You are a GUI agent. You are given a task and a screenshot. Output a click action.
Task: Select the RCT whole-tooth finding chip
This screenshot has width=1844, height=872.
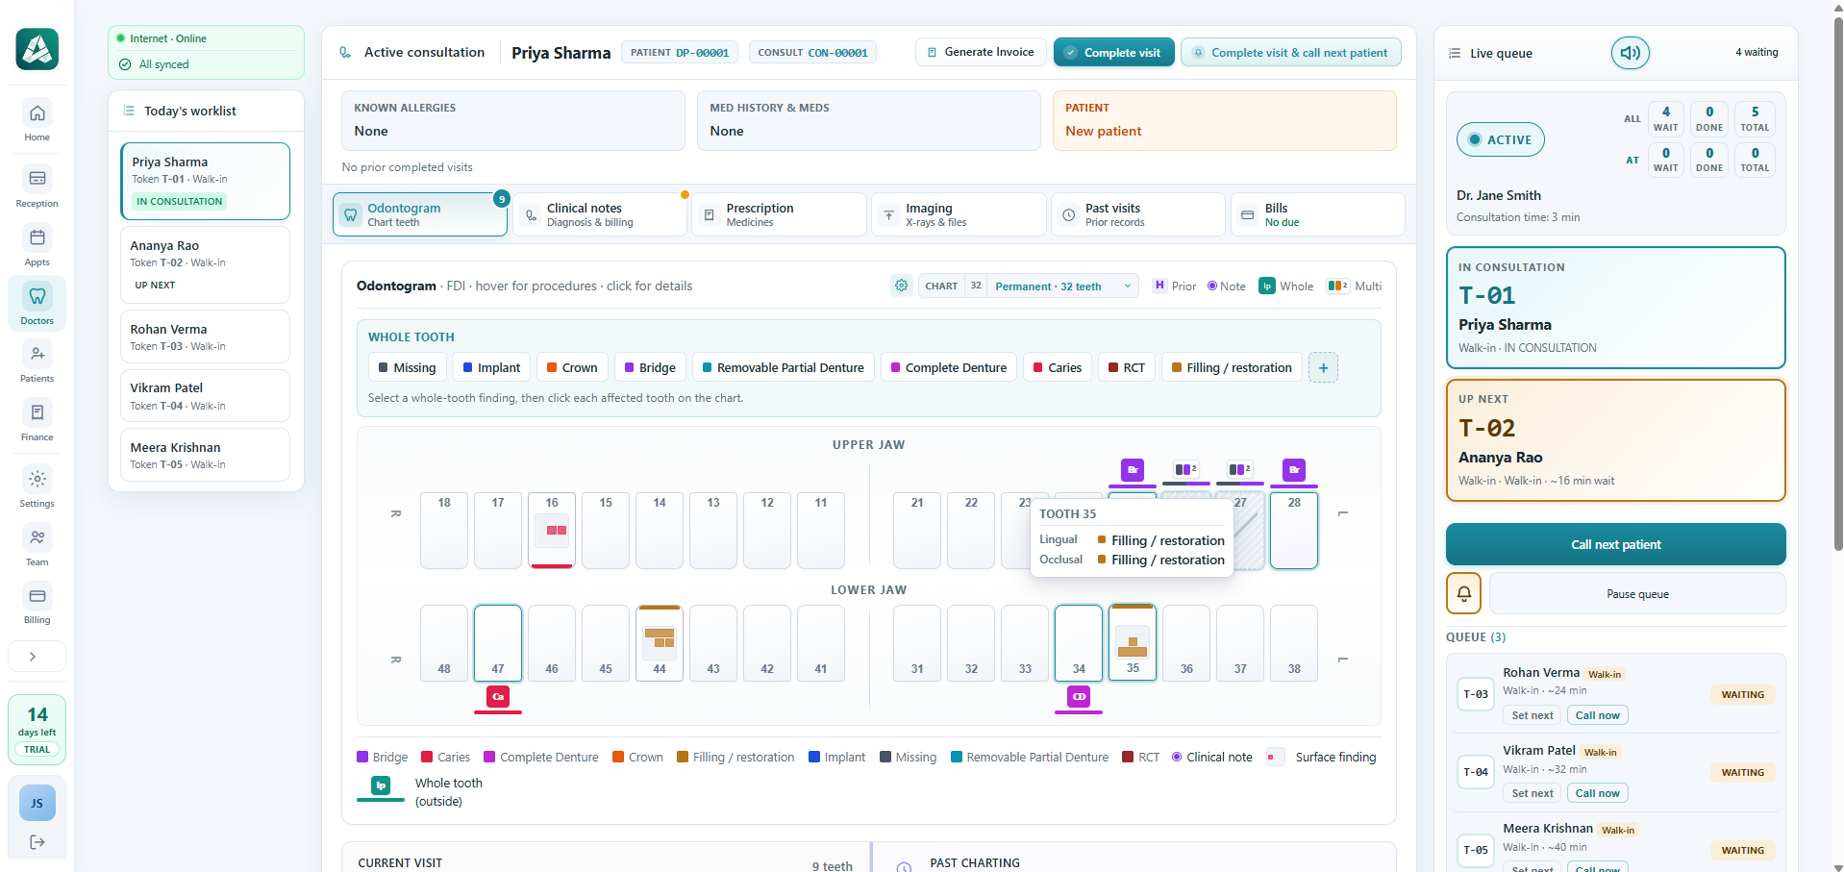coord(1127,367)
